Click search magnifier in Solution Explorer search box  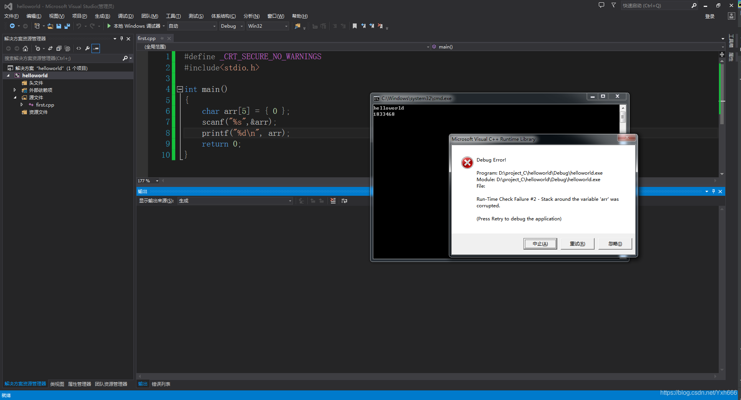(x=125, y=58)
